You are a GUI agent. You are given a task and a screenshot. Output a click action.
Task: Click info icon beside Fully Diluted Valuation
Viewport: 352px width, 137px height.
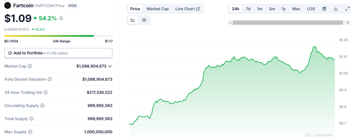(49, 79)
